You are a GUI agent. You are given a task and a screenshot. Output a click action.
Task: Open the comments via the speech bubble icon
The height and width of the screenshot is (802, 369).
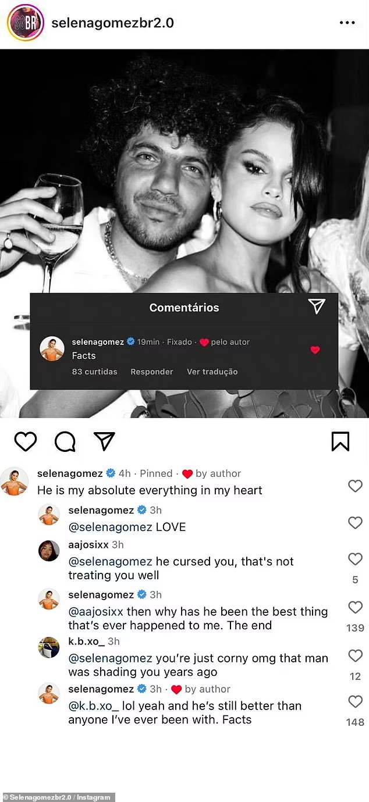(x=65, y=441)
